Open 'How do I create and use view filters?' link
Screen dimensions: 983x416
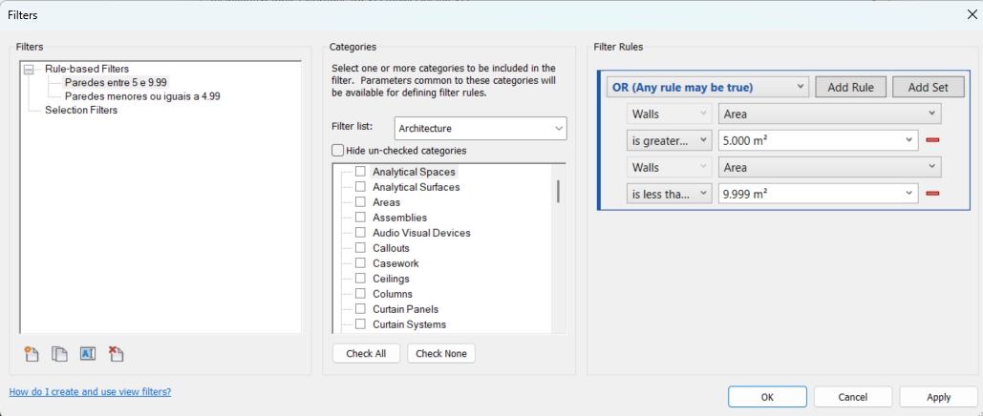pyautogui.click(x=90, y=392)
